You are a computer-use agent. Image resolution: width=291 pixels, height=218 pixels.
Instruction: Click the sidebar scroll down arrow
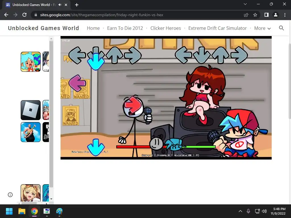click(51, 199)
